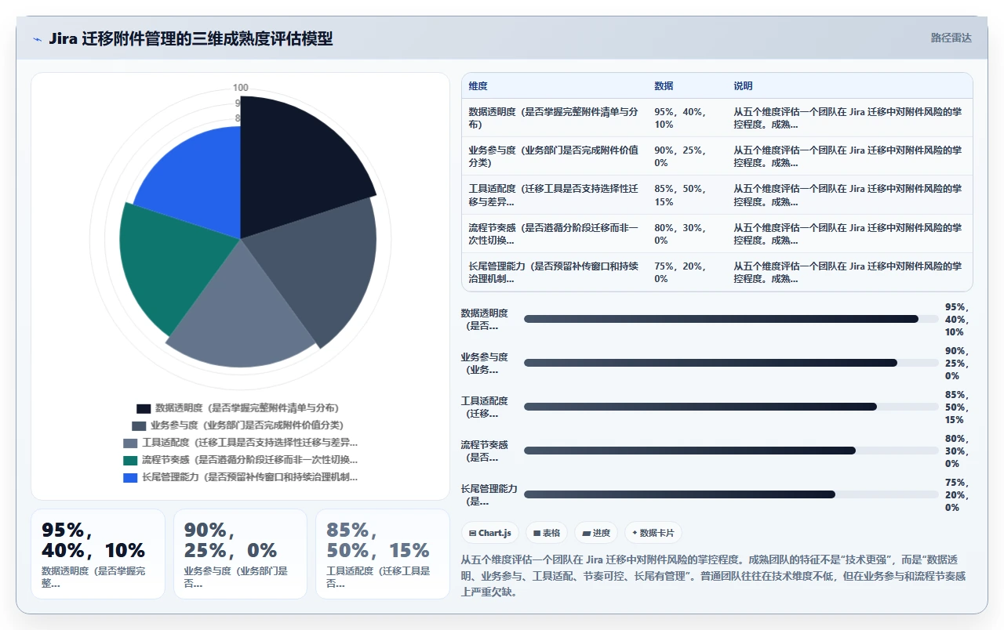Screen dimensions: 1004x630
Task: Click the 长尾管理能力 progress bar
Action: click(731, 494)
